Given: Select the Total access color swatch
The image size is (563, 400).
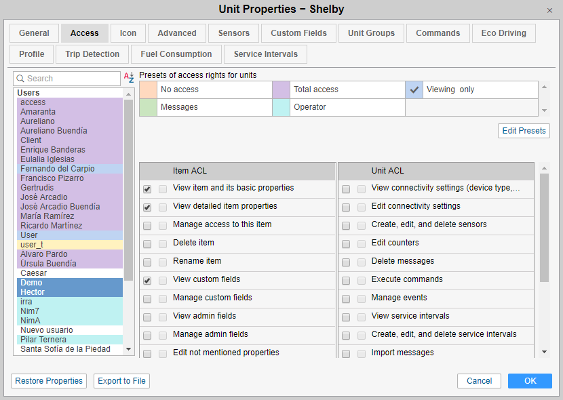Looking at the screenshot, I should coord(281,89).
